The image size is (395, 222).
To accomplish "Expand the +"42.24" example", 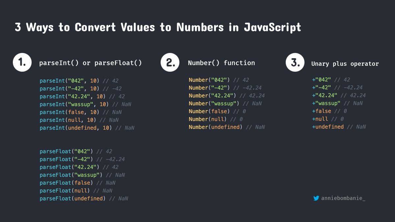I will 325,95.
